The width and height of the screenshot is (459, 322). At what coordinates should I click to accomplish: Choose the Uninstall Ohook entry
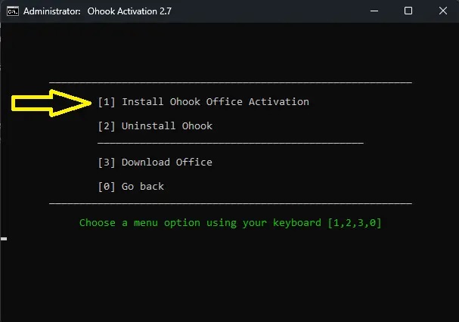point(167,126)
